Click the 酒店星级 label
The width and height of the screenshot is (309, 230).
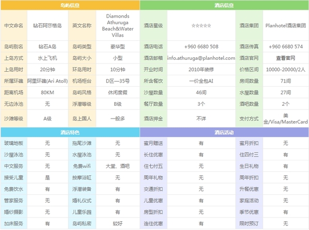point(153,25)
